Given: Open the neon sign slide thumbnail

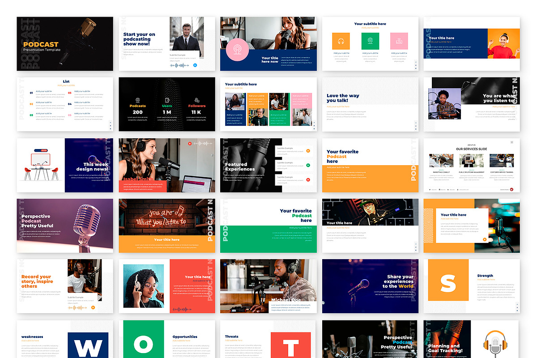Looking at the screenshot, I should pyautogui.click(x=166, y=226).
